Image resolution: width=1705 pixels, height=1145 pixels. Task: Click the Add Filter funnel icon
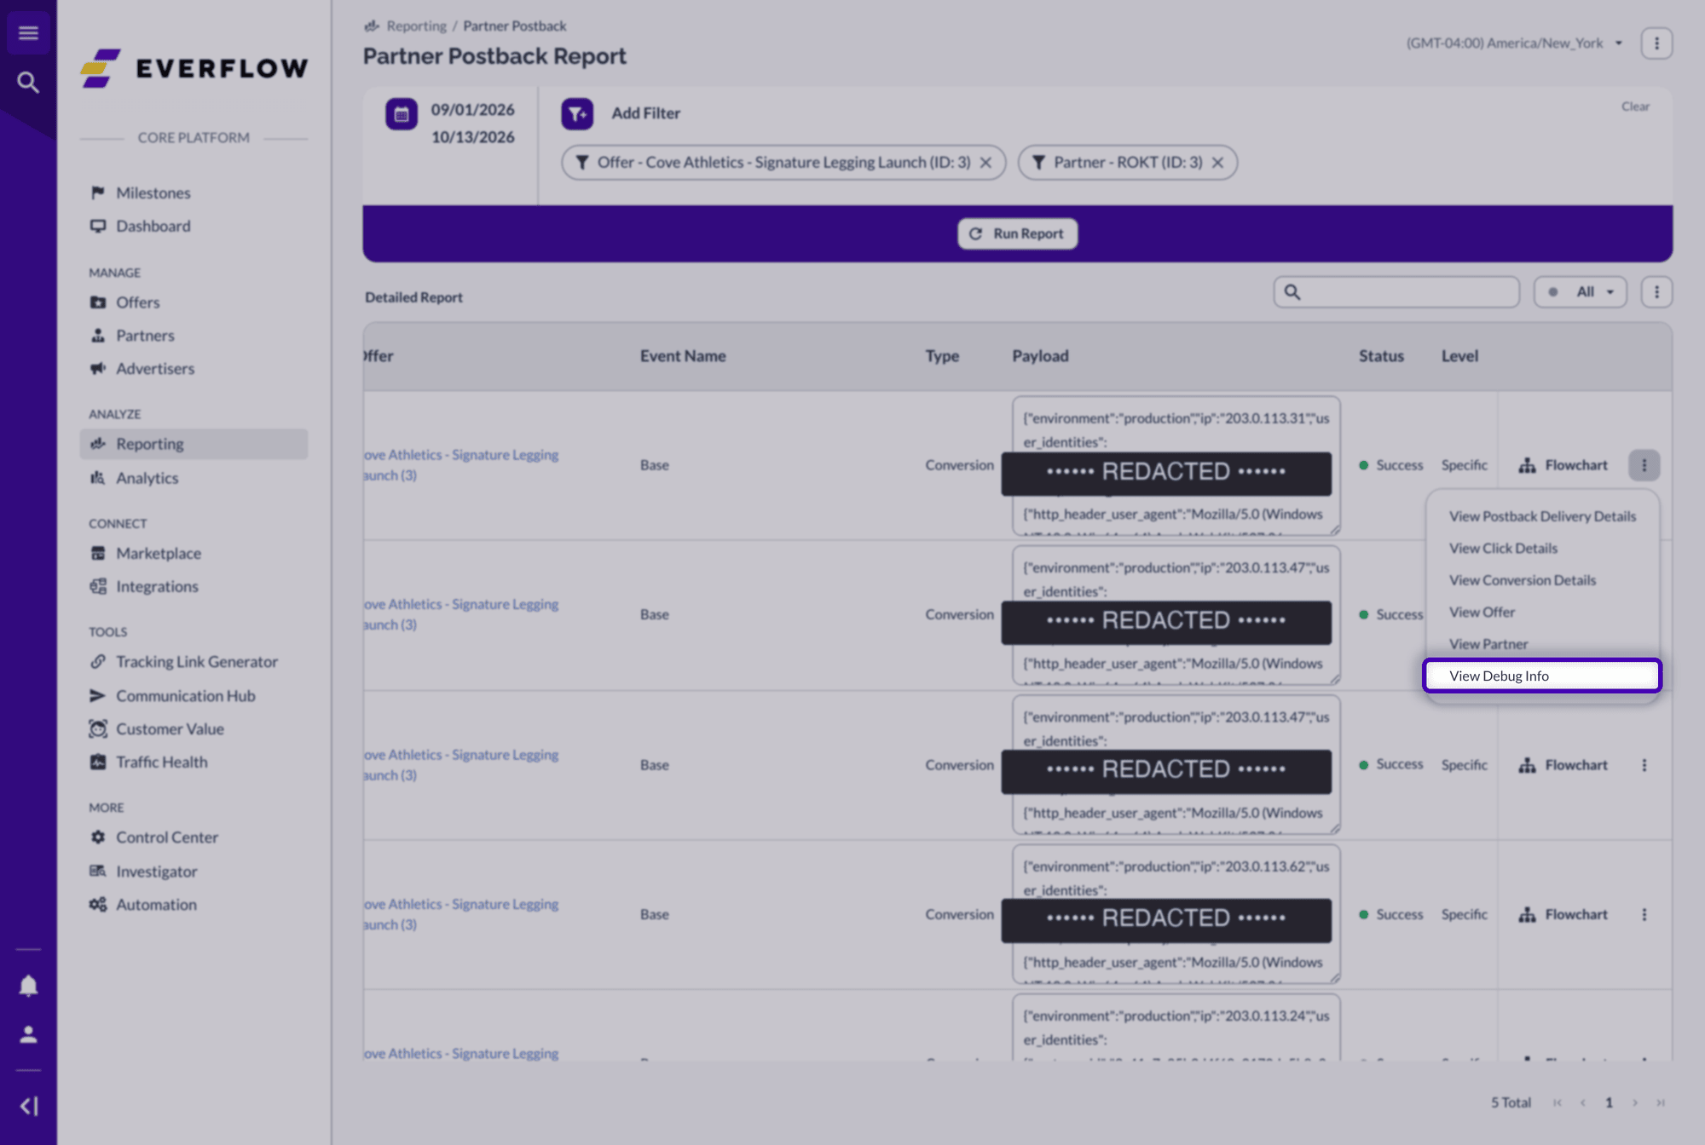577,113
